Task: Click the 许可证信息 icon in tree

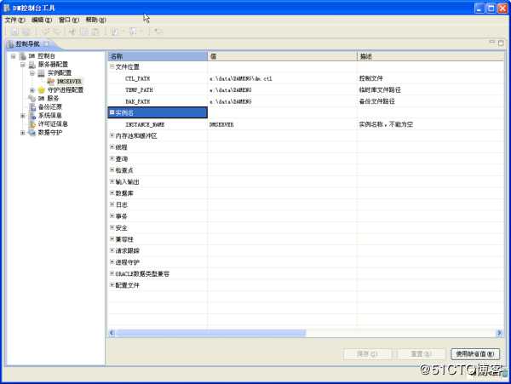Action: click(32, 124)
